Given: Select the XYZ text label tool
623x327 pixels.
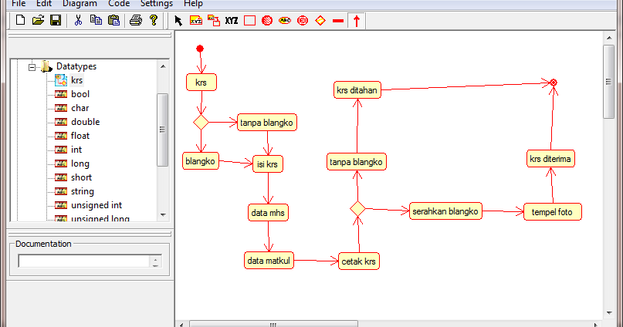Looking at the screenshot, I should click(232, 20).
